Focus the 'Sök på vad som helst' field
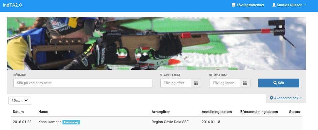318x130 pixels. 83,83
